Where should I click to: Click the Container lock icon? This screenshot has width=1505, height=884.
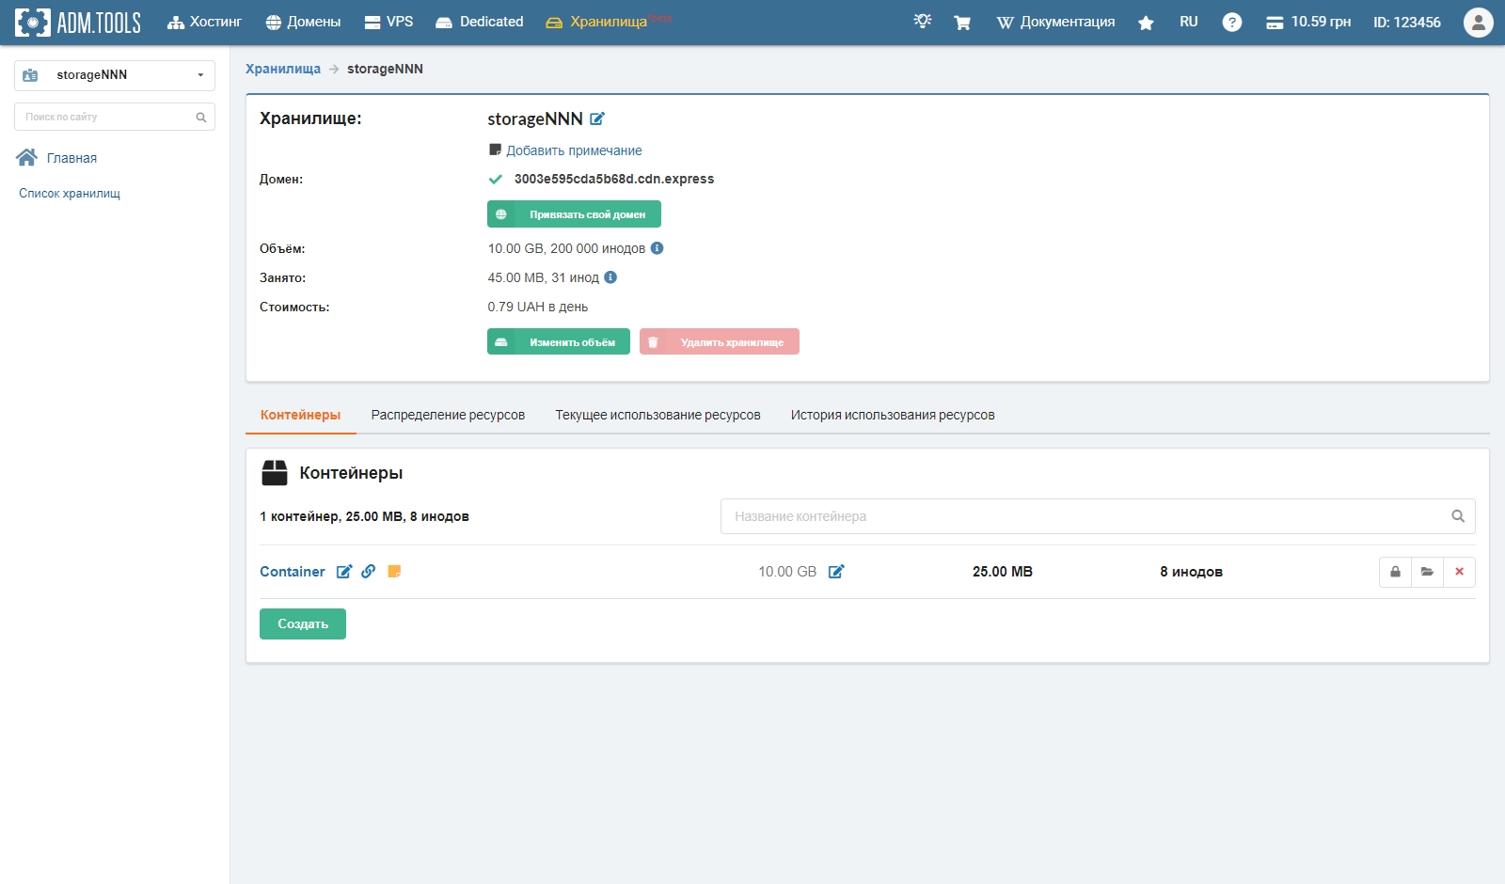tap(1395, 572)
